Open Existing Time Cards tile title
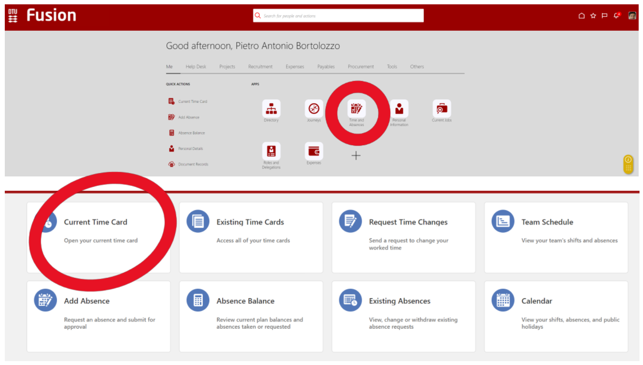Image resolution: width=643 pixels, height=365 pixels. pos(250,222)
